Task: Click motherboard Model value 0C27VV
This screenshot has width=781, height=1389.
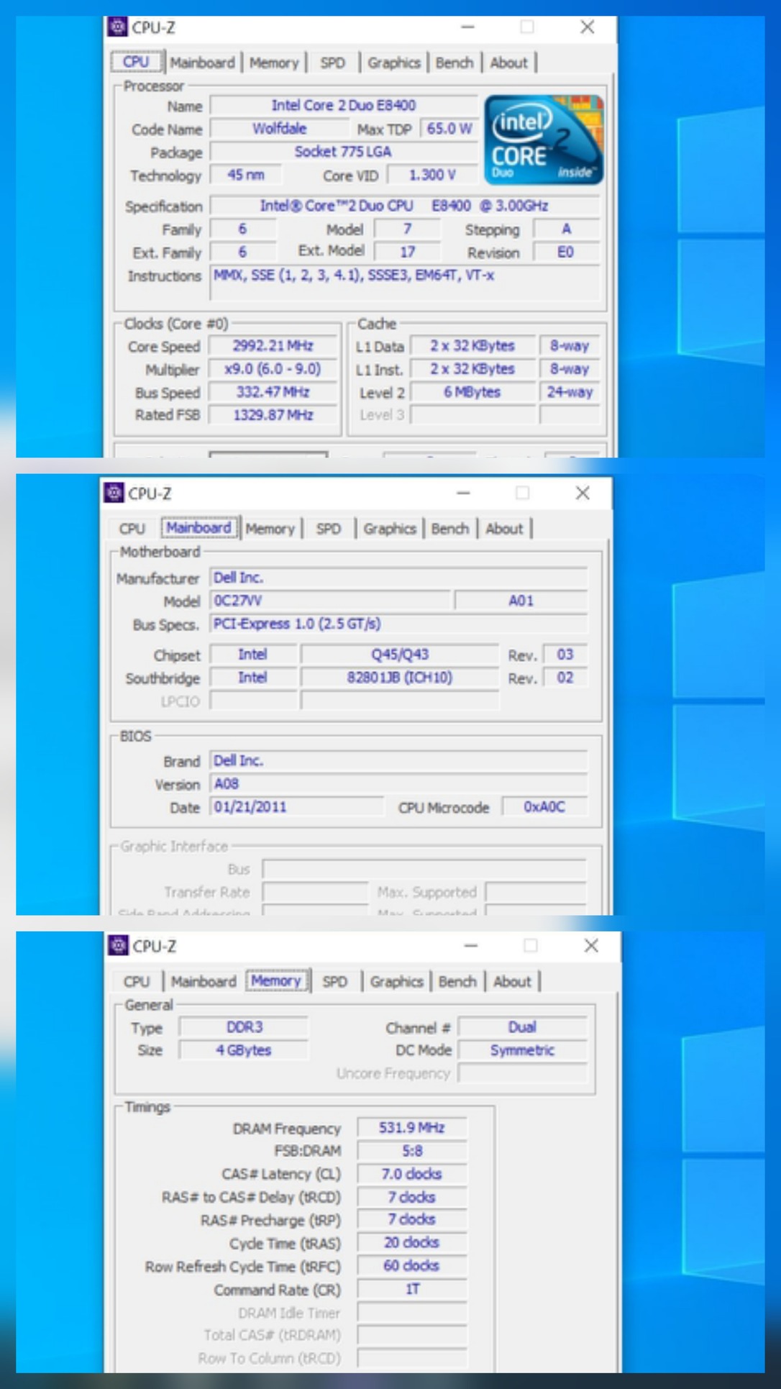Action: pos(330,601)
